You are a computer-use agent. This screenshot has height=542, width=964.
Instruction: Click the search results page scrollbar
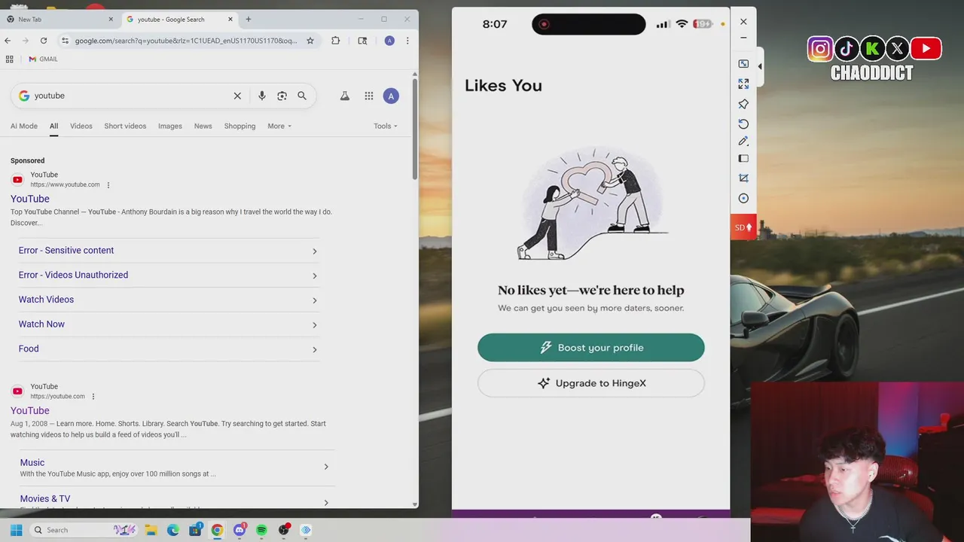[x=414, y=129]
